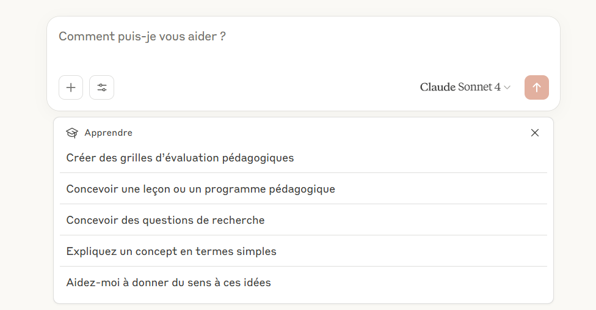Select "Créer des grilles d'évaluation pédagogiques"
Viewport: 596px width, 310px height.
tap(180, 158)
